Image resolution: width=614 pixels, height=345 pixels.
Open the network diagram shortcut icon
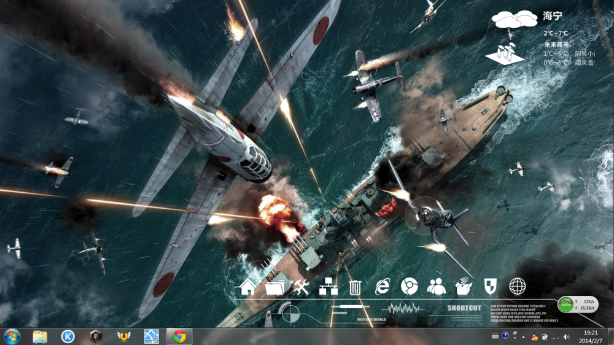pos(328,287)
